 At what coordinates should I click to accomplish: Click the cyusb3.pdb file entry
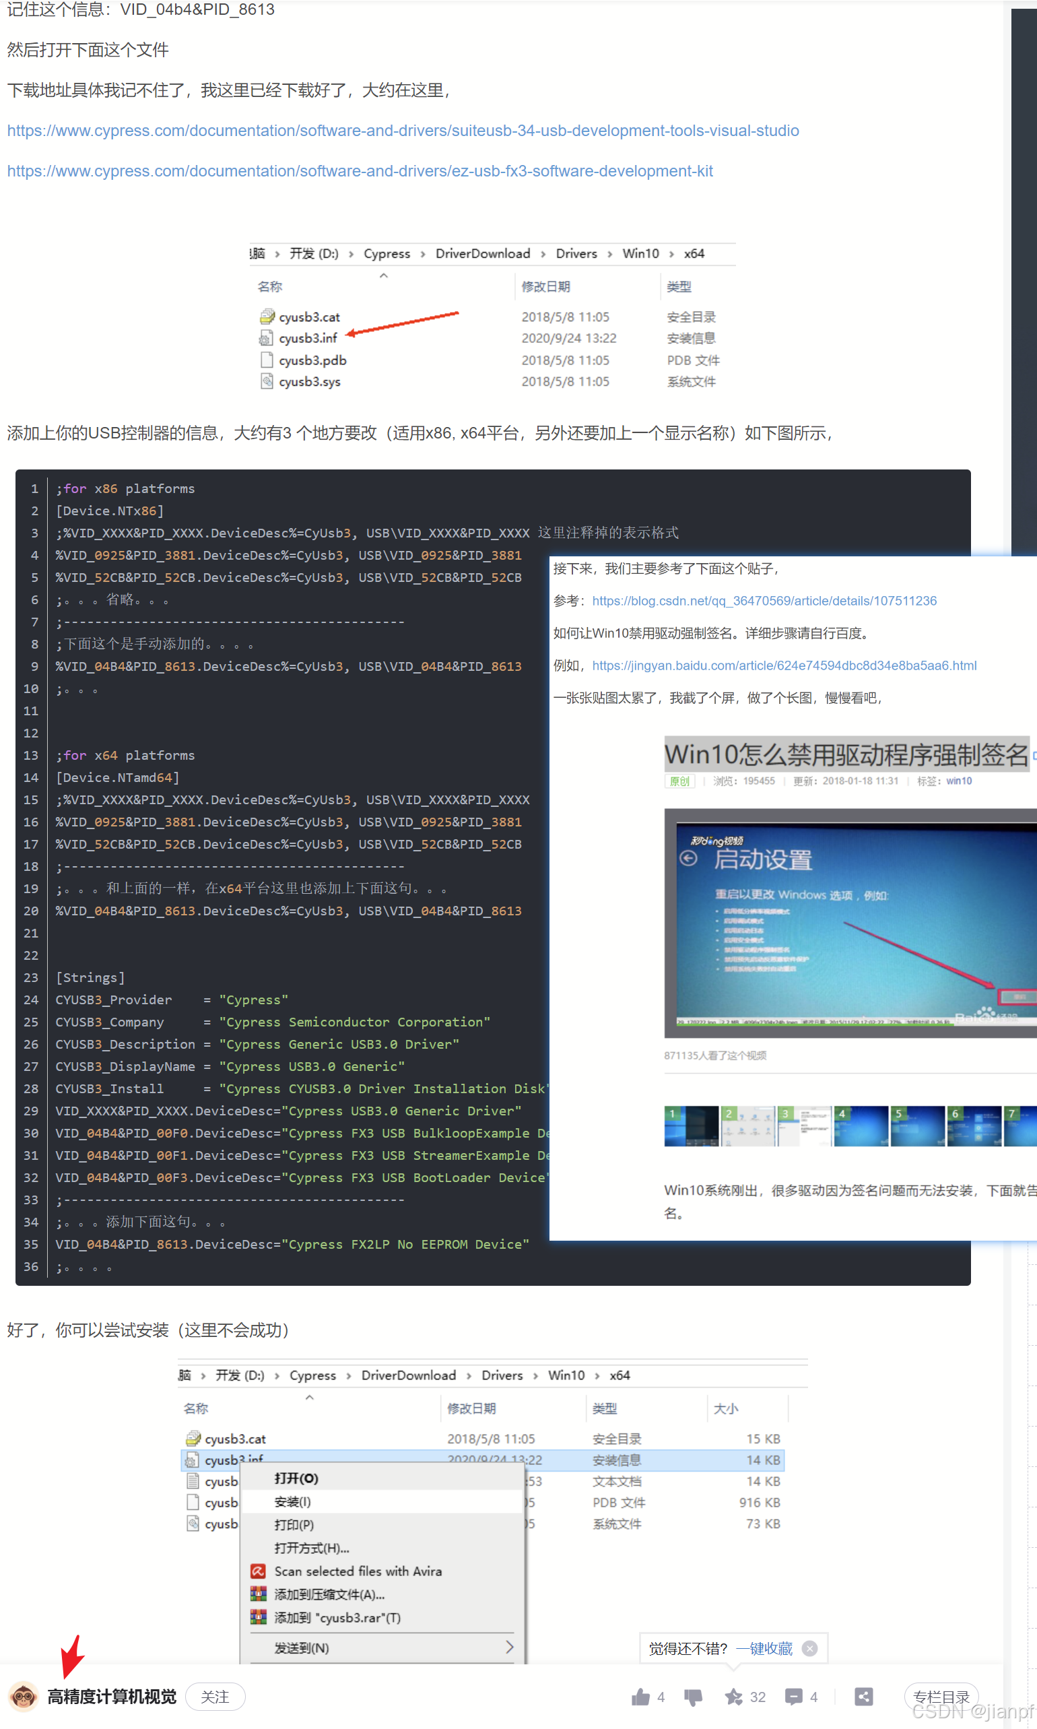point(312,360)
